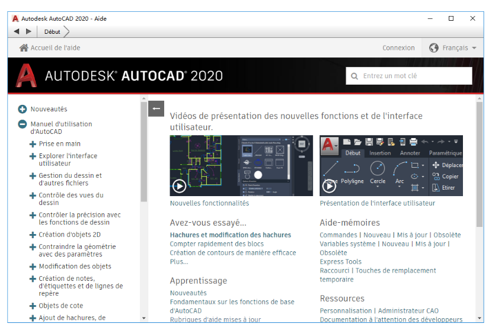The width and height of the screenshot is (492, 333).
Task: Collapse Manuel d'utilisation d'AutoCAD minus icon
Action: pos(23,124)
